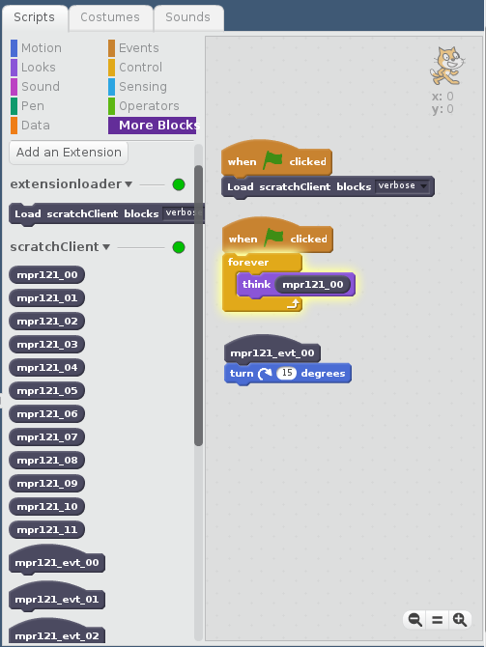Switch to the Sounds tab
The width and height of the screenshot is (486, 647).
pos(187,17)
